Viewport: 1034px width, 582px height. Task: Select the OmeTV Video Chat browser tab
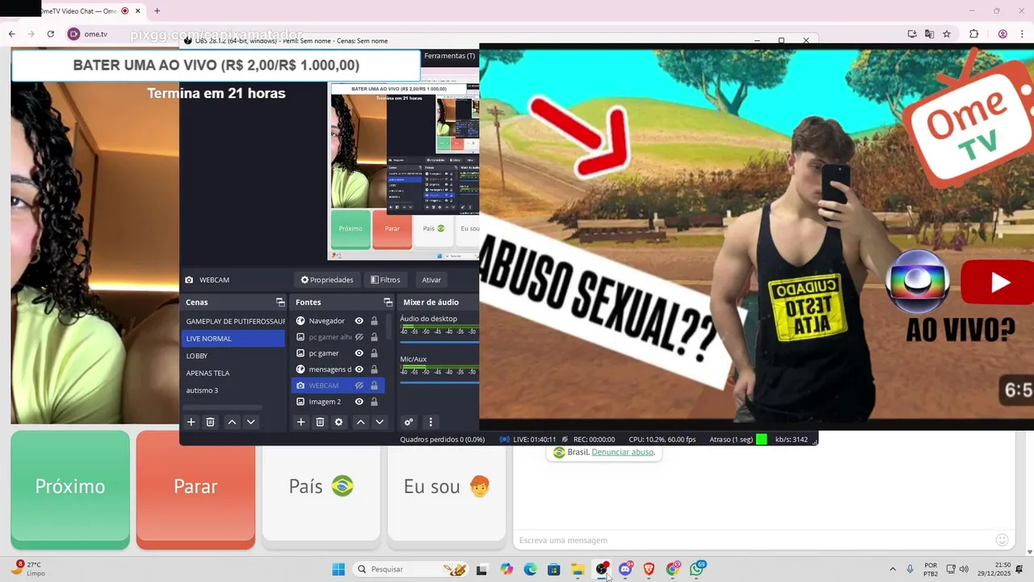pyautogui.click(x=81, y=11)
